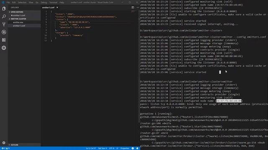Click the feedback smiley in status bar

coord(133,148)
